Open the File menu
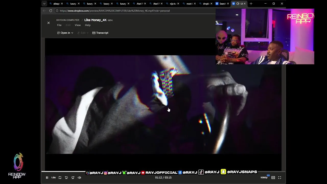 point(59,25)
